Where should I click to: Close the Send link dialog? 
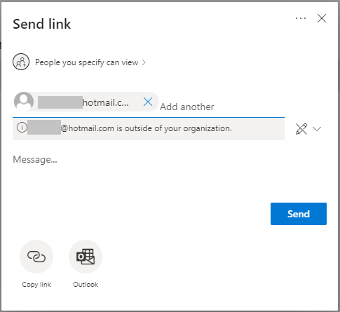[x=322, y=18]
